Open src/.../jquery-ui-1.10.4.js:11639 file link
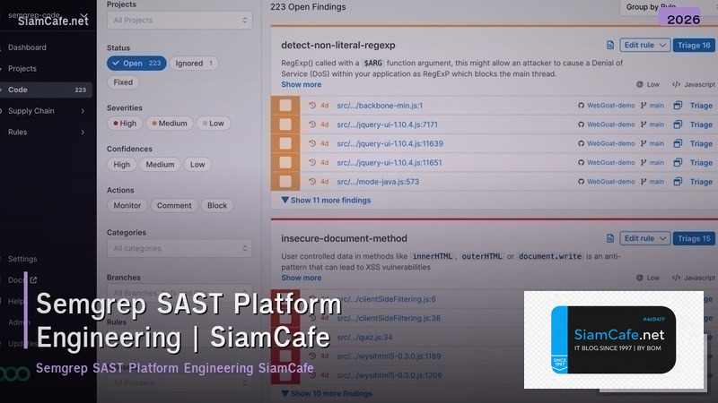This screenshot has height=403, width=718. (x=390, y=143)
